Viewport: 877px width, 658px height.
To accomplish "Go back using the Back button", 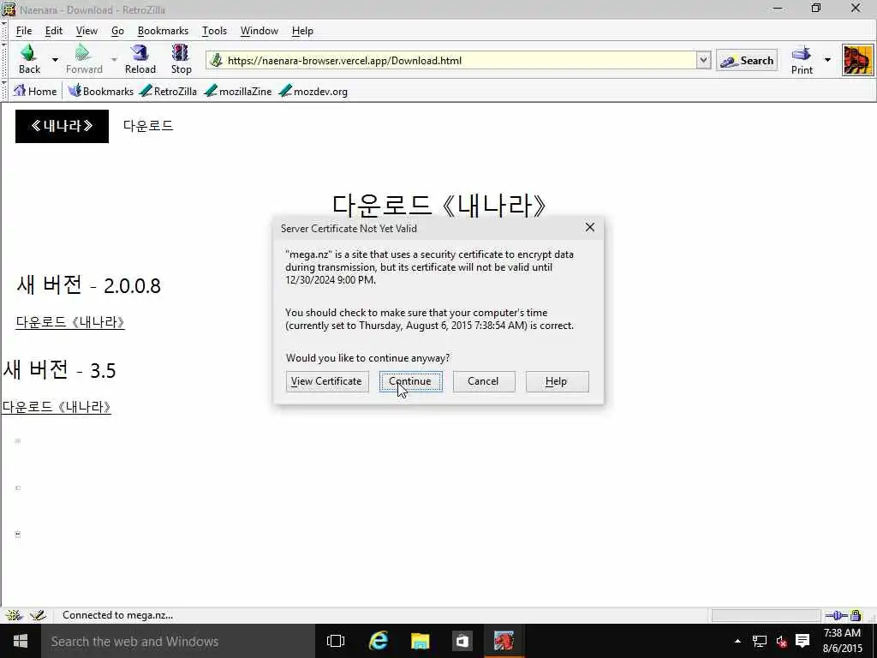I will point(29,59).
